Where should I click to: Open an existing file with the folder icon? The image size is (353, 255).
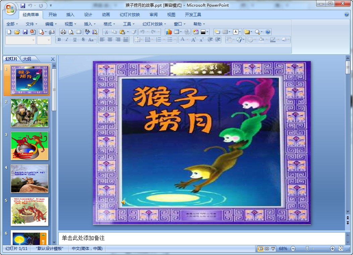coord(17,32)
